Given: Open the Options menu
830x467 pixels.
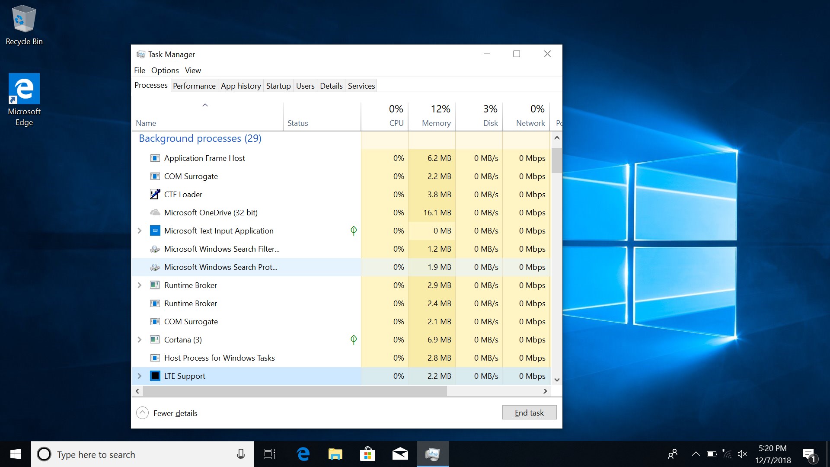Looking at the screenshot, I should pos(165,70).
